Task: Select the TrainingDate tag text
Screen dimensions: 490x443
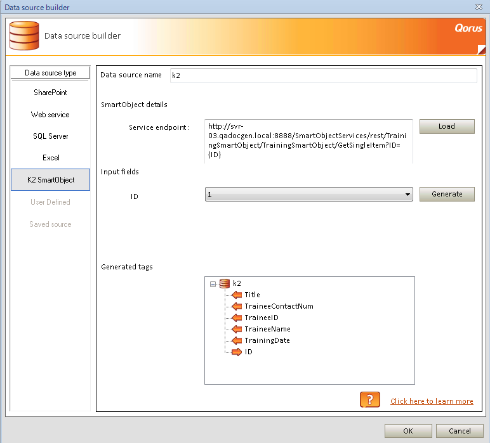Action: pyautogui.click(x=267, y=340)
